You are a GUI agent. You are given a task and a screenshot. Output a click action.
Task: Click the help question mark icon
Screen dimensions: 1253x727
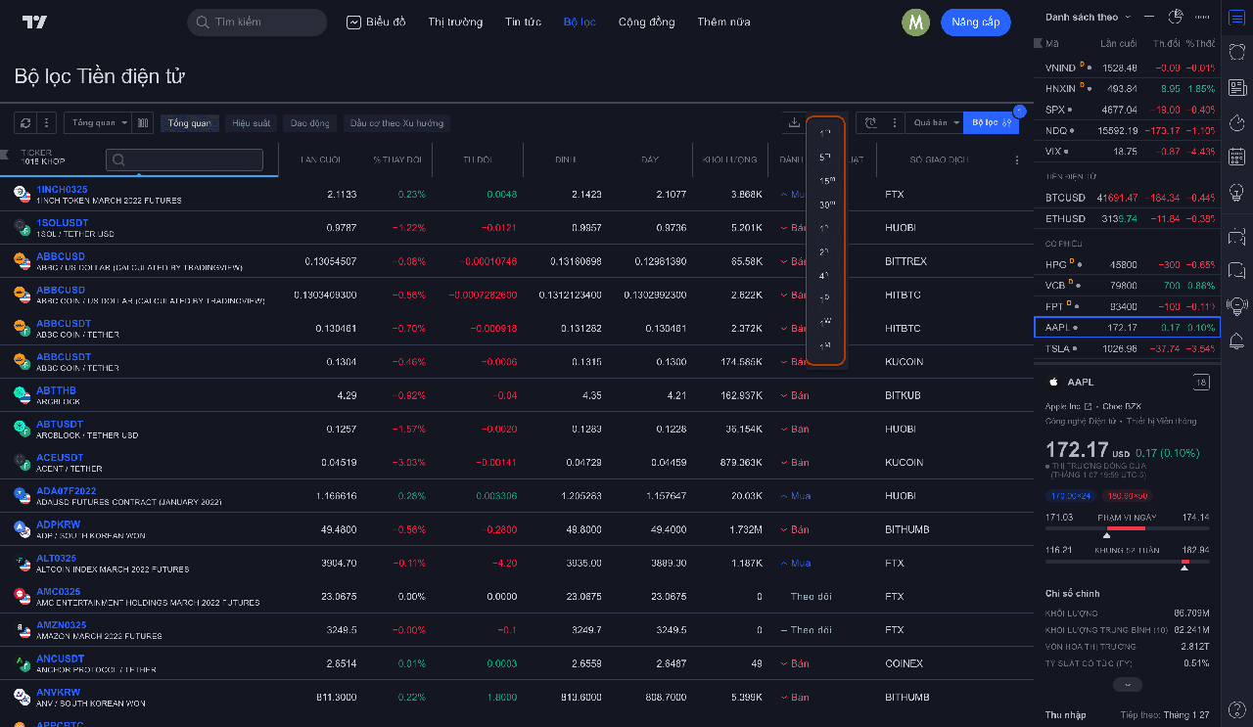pos(1236,708)
